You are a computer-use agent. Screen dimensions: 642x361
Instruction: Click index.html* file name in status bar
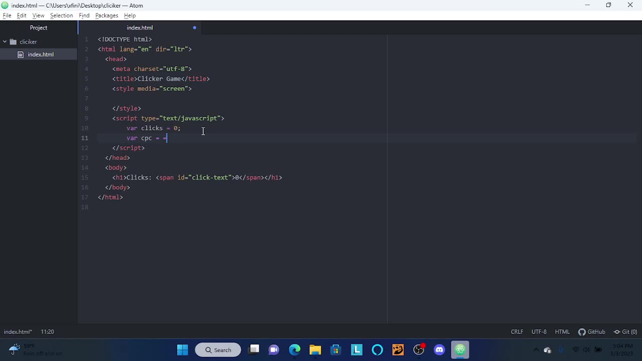(18, 332)
